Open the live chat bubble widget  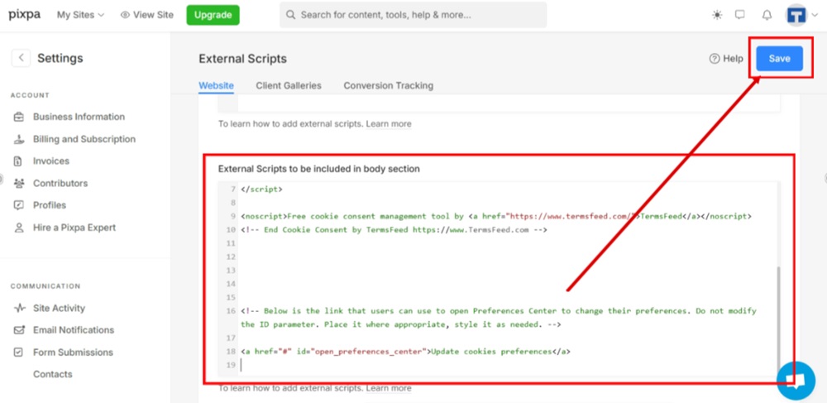point(796,381)
